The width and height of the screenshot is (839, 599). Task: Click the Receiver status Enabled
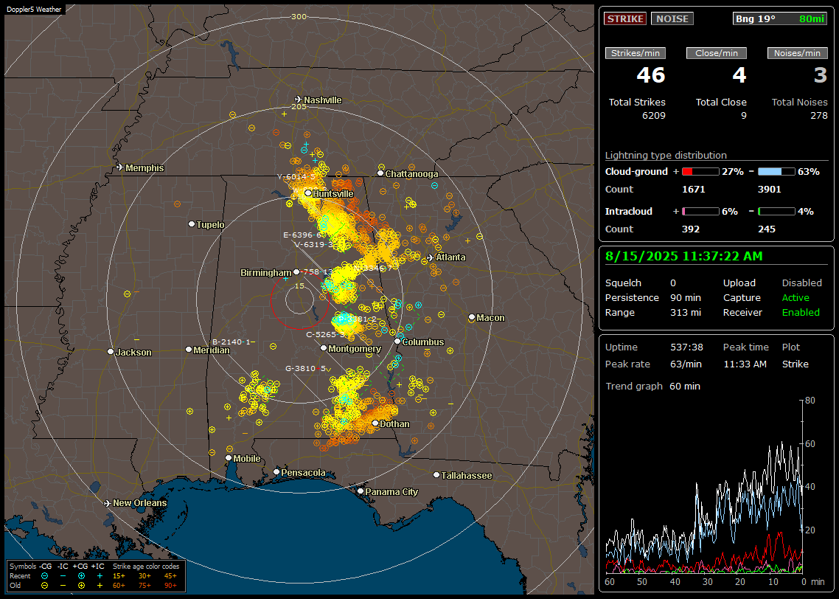click(801, 313)
